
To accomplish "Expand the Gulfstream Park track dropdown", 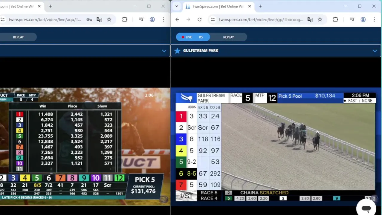I will 375,51.
